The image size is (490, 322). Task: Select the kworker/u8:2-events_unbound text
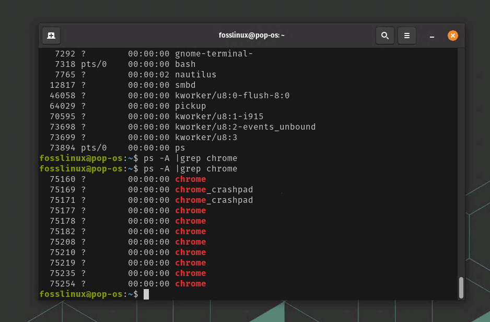[245, 127]
